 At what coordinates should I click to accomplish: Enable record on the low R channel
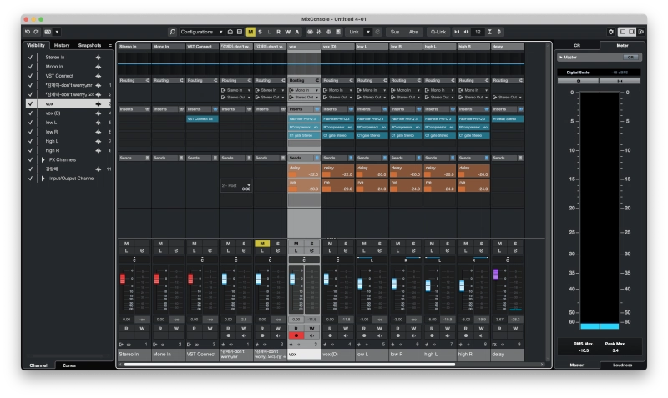coord(398,336)
